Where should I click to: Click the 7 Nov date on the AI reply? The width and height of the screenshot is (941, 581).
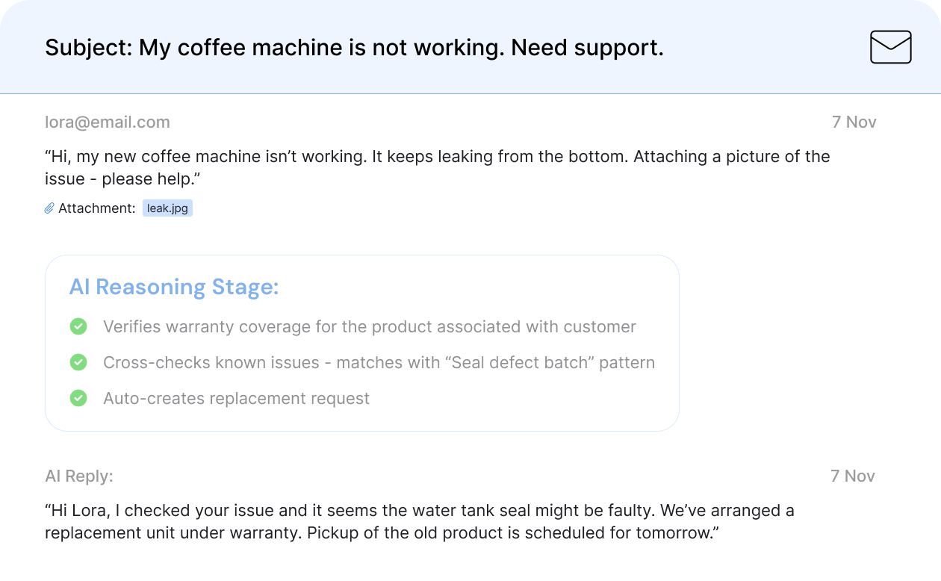pos(852,476)
